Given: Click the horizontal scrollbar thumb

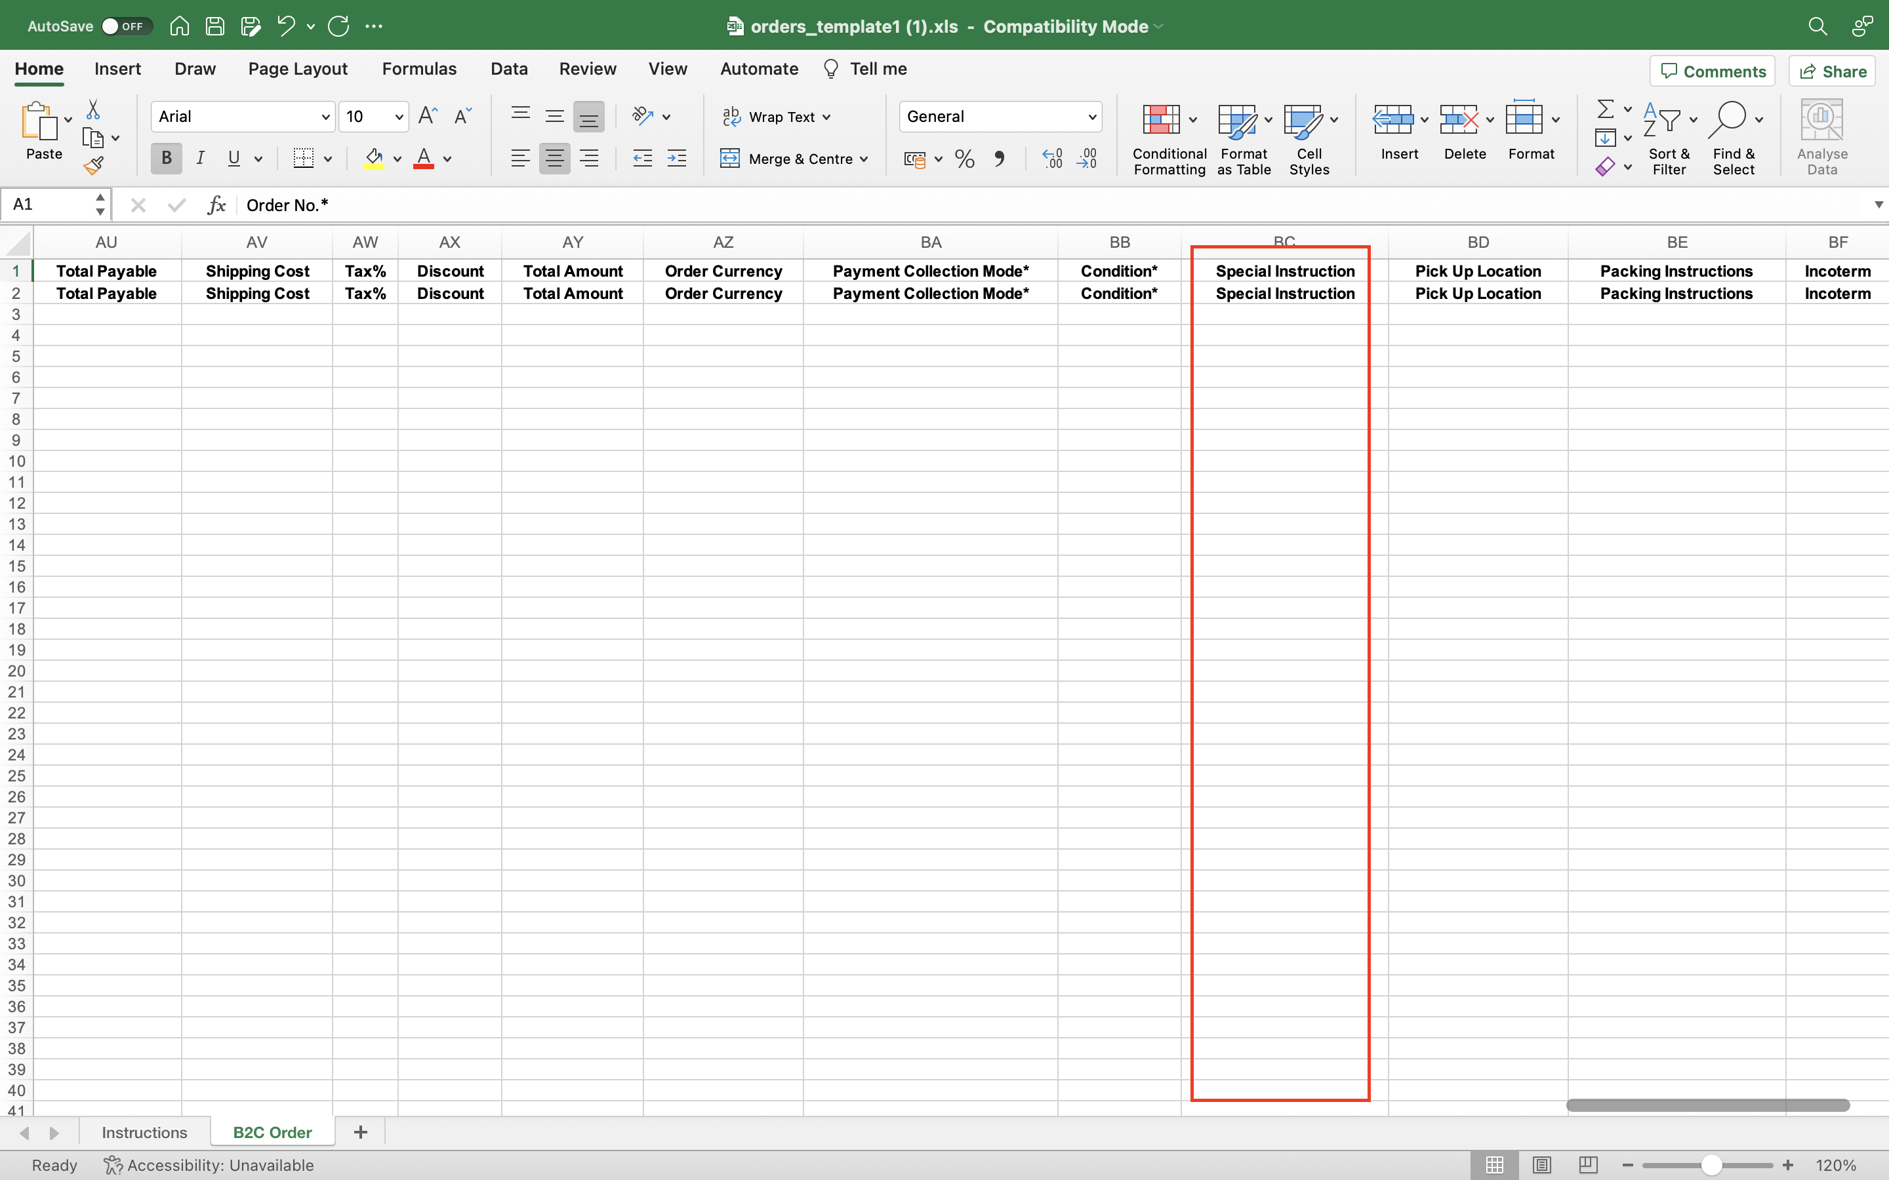Looking at the screenshot, I should [x=1708, y=1106].
